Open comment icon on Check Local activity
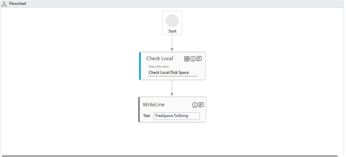 coord(199,59)
